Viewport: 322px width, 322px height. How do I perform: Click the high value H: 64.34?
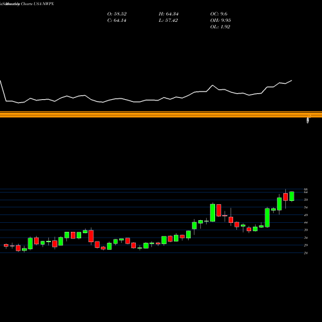169,14
